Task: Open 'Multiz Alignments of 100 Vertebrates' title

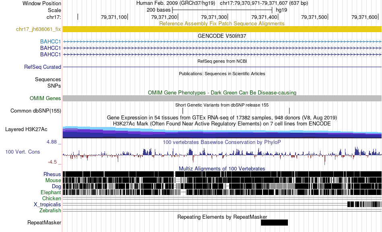Action: coord(222,168)
